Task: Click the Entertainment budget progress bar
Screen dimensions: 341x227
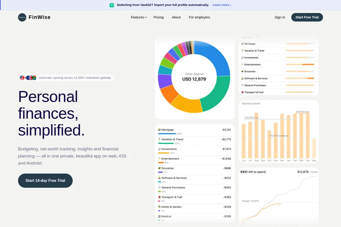Action: [300, 65]
